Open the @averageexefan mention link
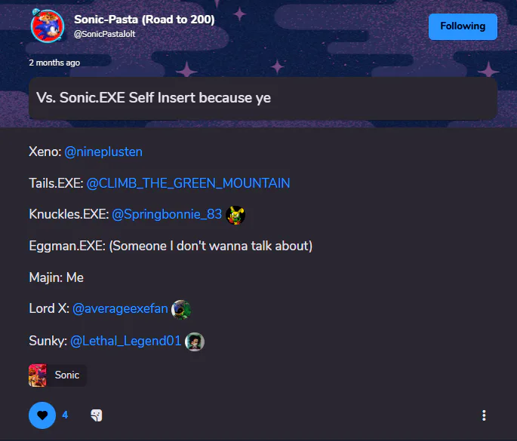The width and height of the screenshot is (517, 441). click(120, 309)
